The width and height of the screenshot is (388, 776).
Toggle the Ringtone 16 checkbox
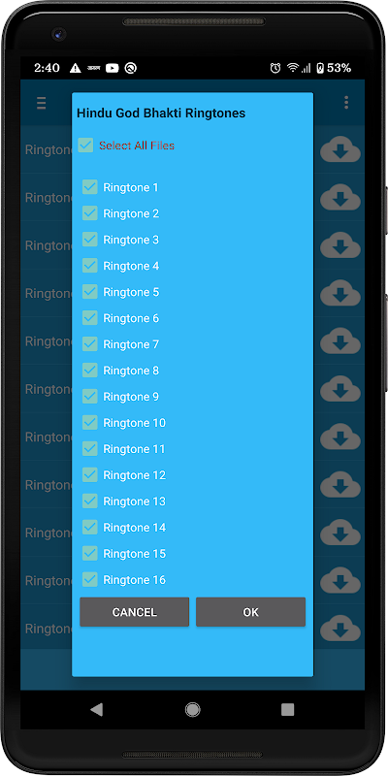point(89,579)
